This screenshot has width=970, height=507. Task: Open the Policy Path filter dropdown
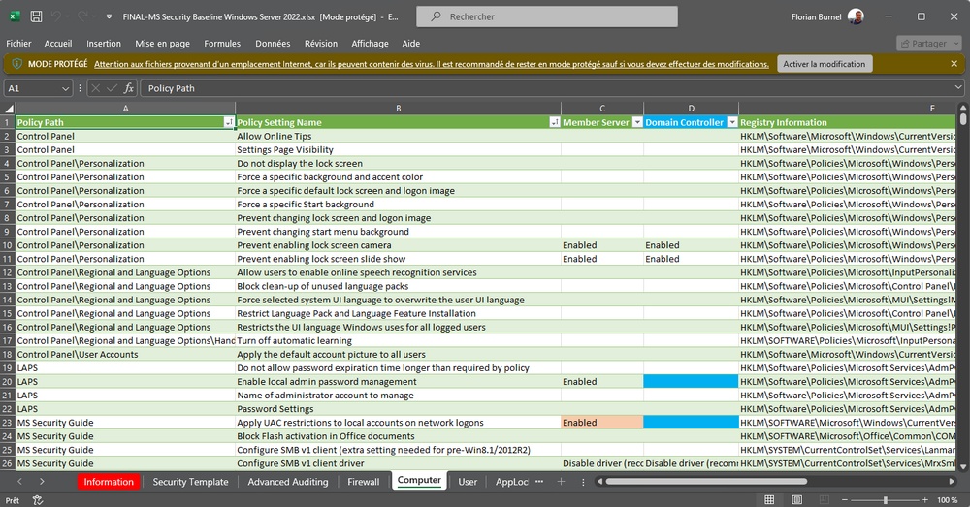tap(228, 123)
